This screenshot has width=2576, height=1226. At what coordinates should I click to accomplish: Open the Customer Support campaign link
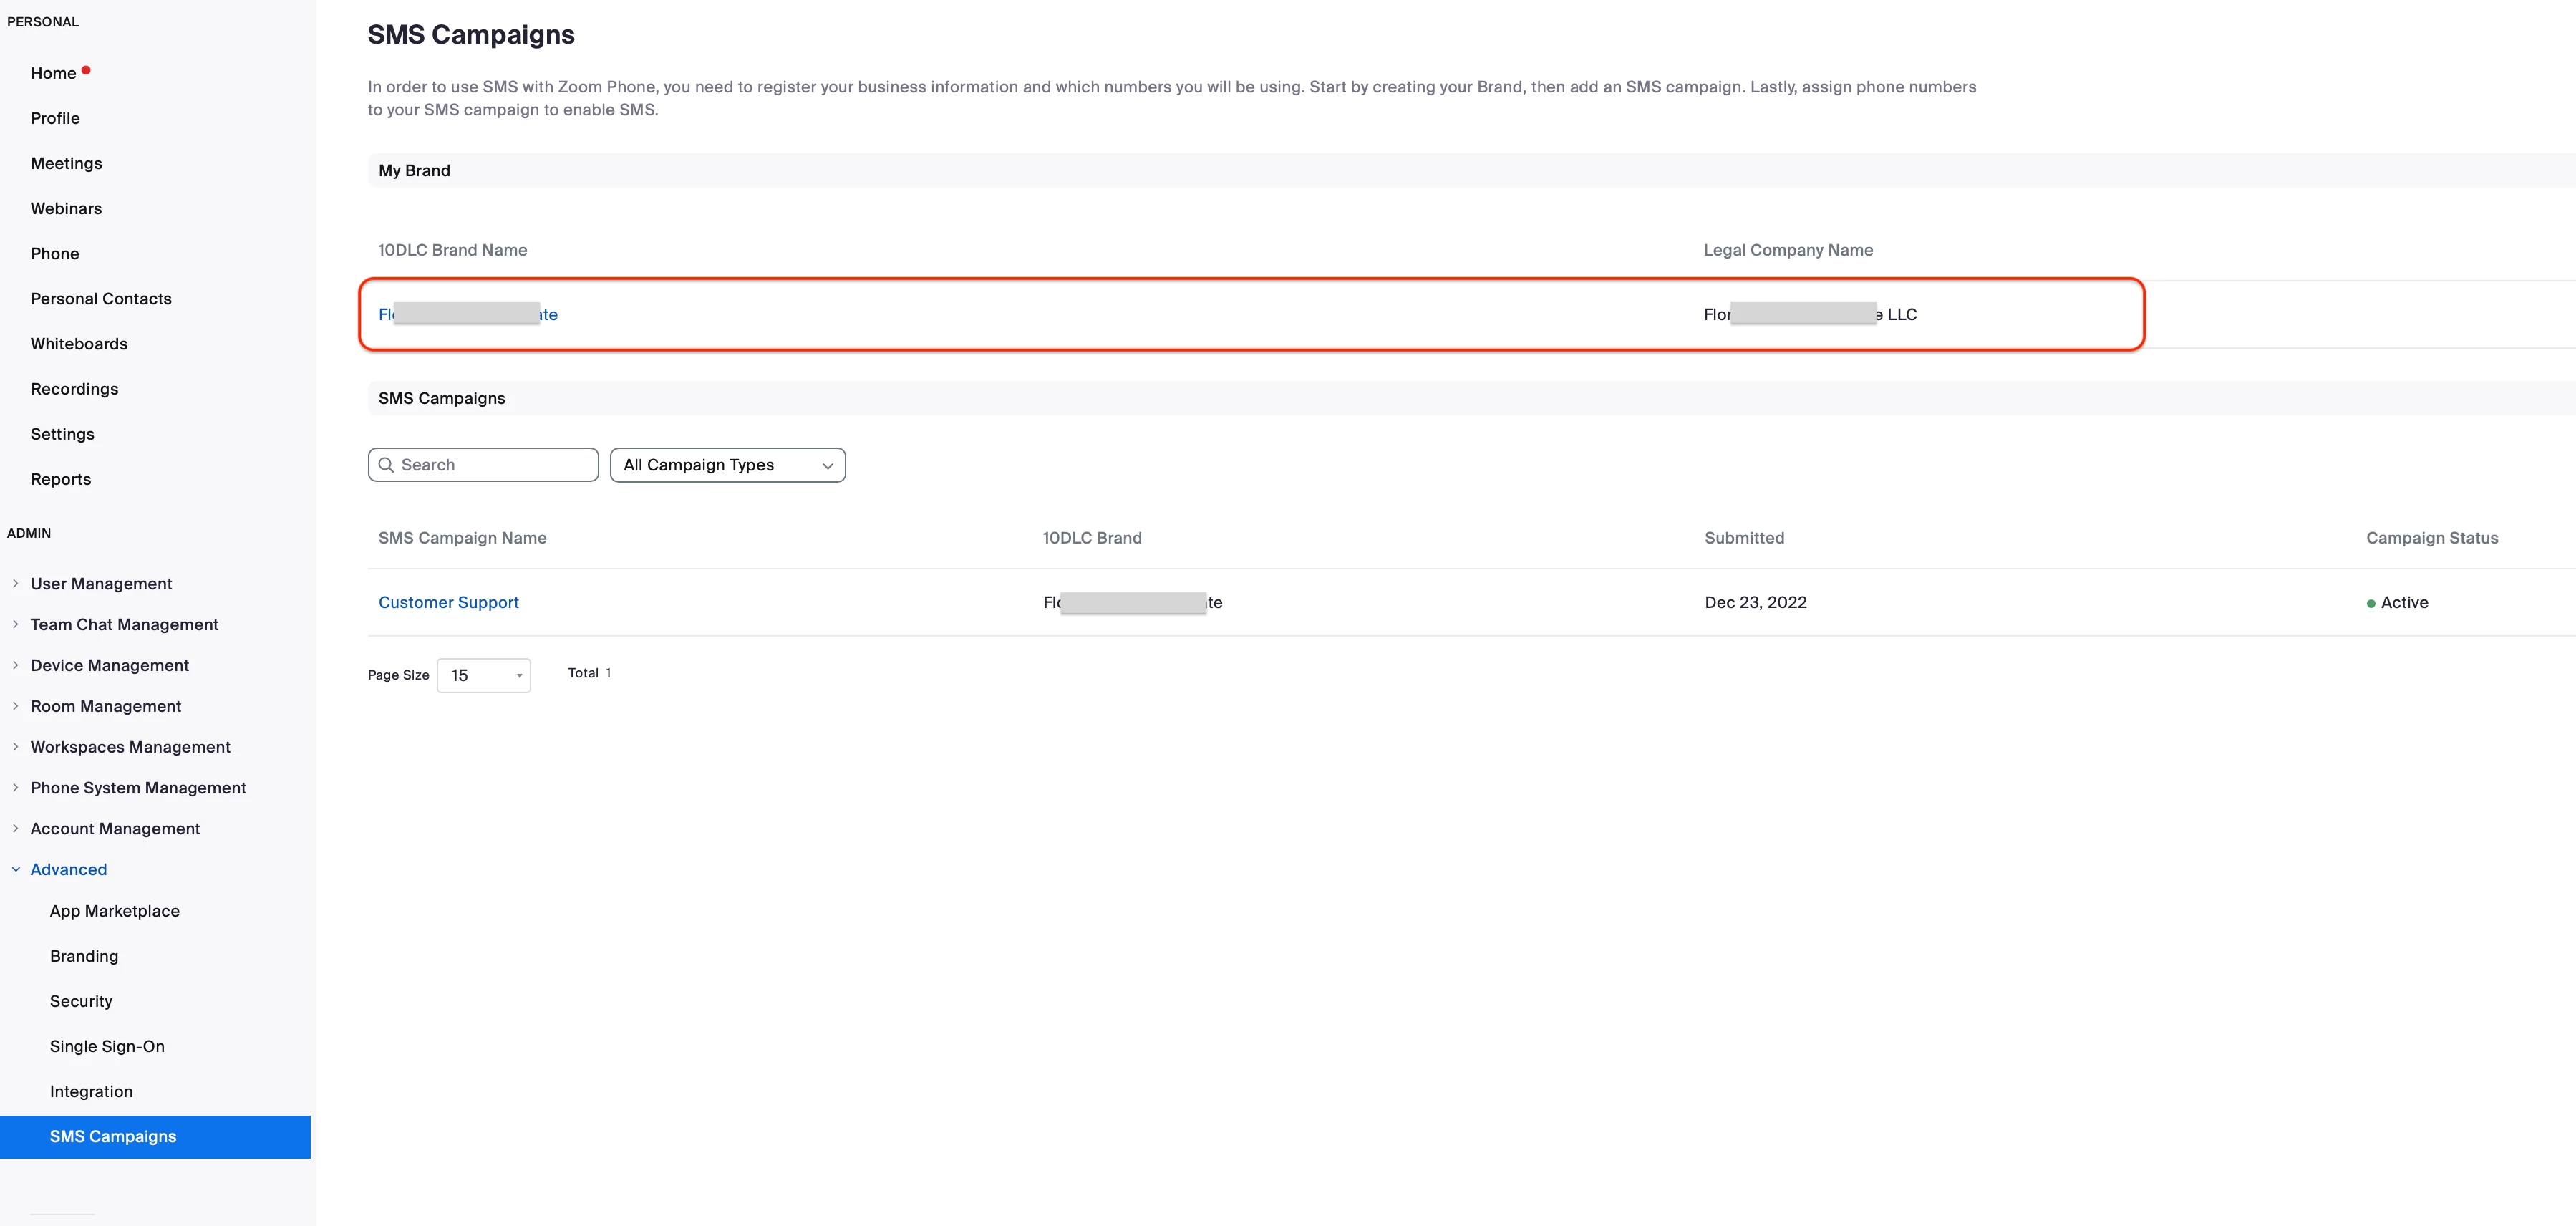pyautogui.click(x=448, y=602)
